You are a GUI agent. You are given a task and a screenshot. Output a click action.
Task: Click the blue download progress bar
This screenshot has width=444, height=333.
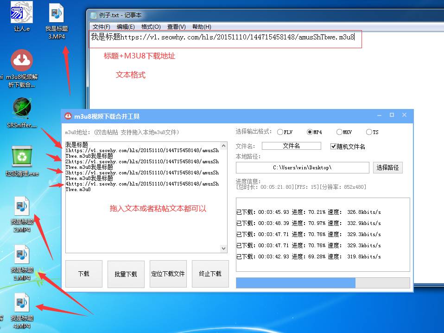tap(296, 283)
